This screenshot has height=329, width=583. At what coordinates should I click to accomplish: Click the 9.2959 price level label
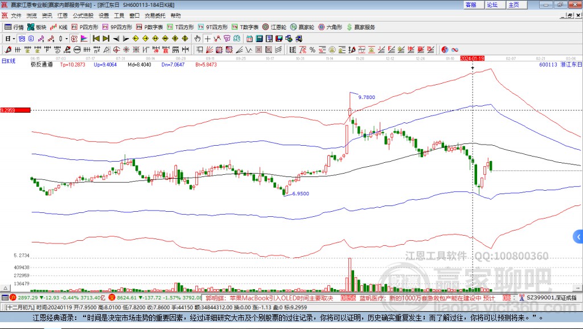[x=15, y=110]
